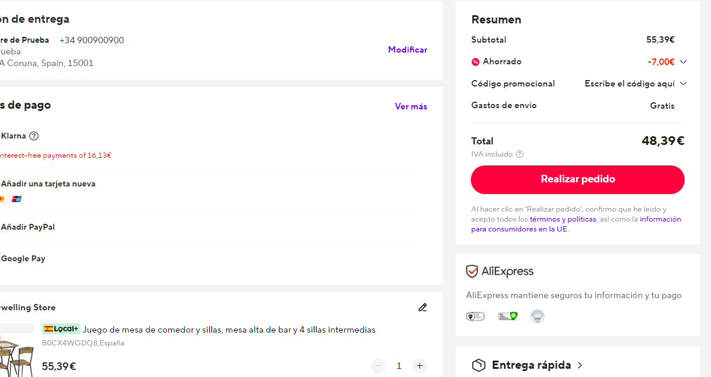Image resolution: width=711 pixels, height=377 pixels.
Task: Click the UnionPay card logo
Action: [16, 199]
